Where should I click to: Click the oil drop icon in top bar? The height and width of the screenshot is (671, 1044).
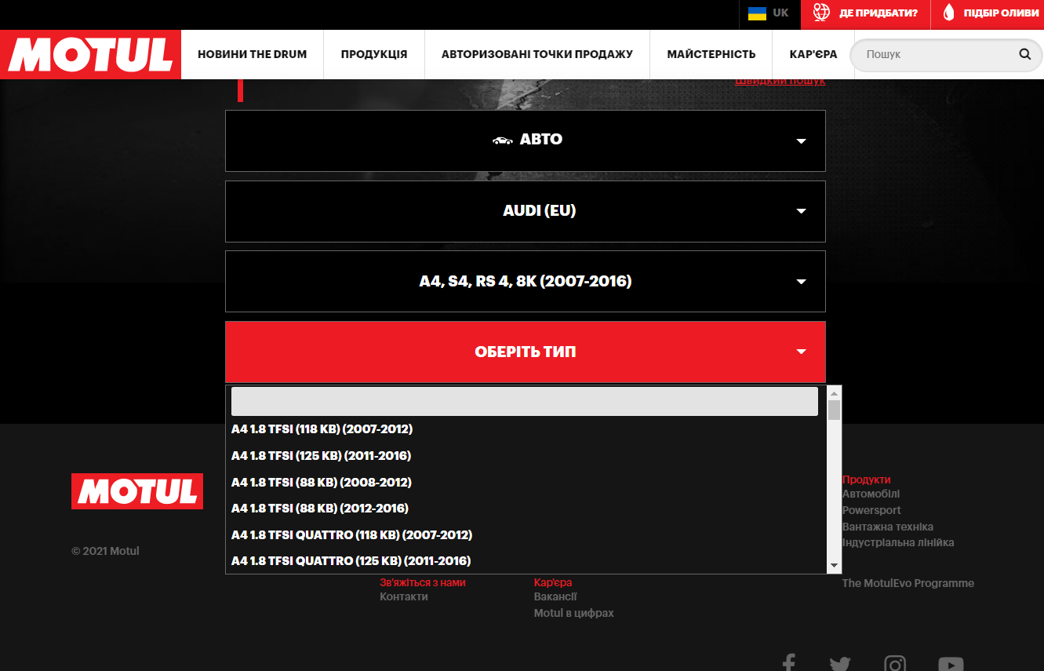pyautogui.click(x=949, y=13)
